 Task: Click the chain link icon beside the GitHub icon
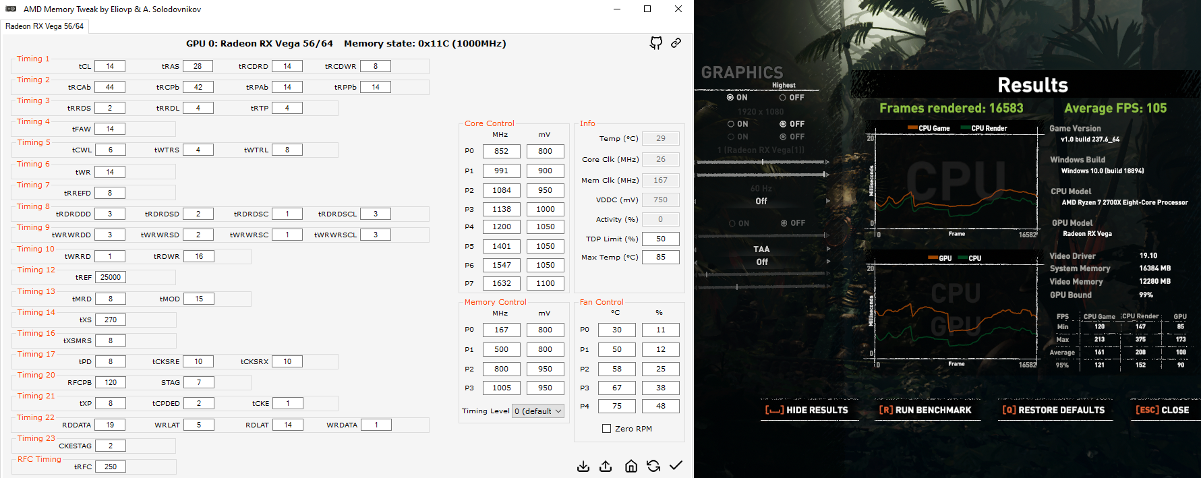coord(676,43)
